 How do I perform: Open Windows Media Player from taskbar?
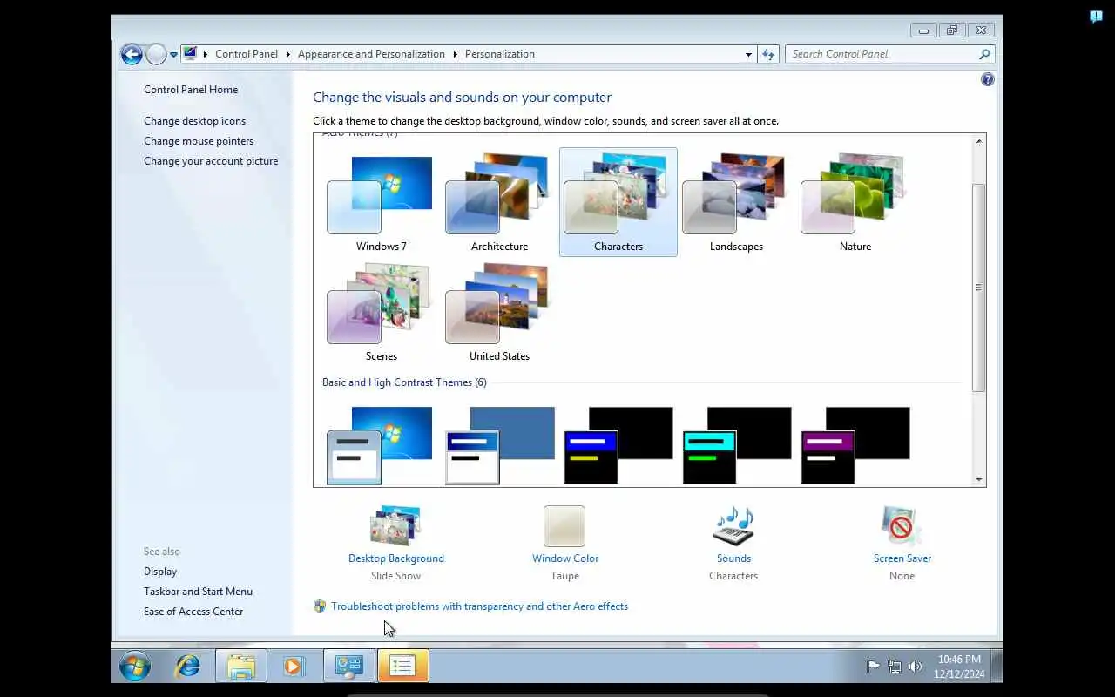tap(294, 667)
